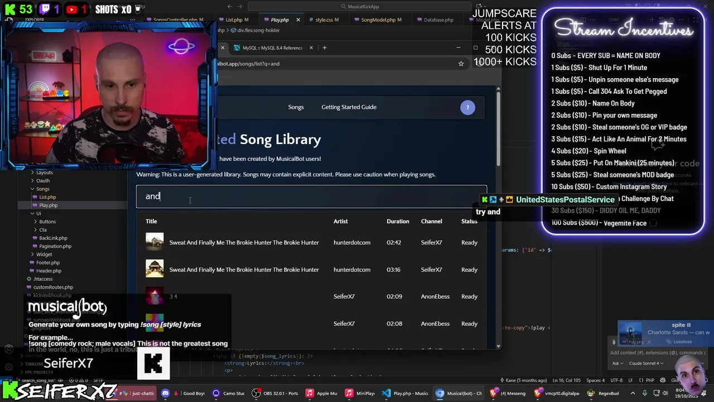The width and height of the screenshot is (714, 402).
Task: Select Play.php in the Explorer tree
Action: point(48,205)
